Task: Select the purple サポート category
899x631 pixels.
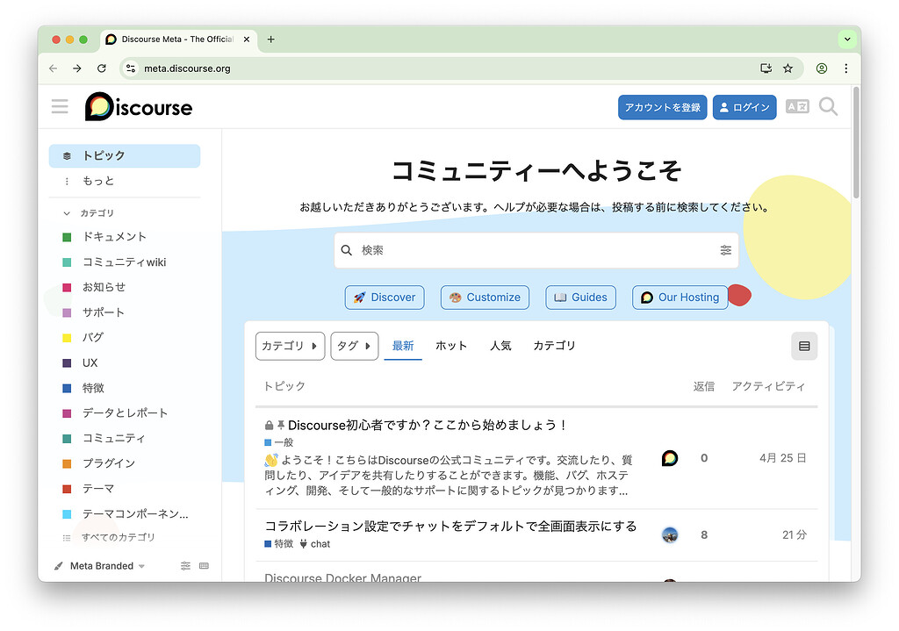Action: click(x=103, y=312)
